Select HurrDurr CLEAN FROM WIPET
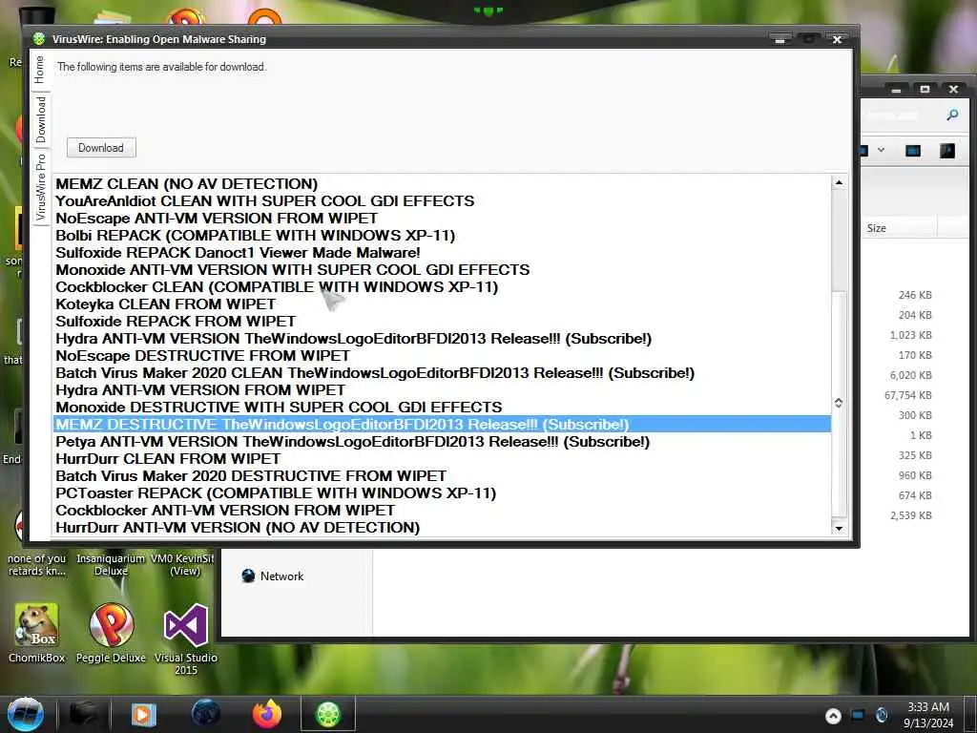The height and width of the screenshot is (733, 977). coord(443,459)
